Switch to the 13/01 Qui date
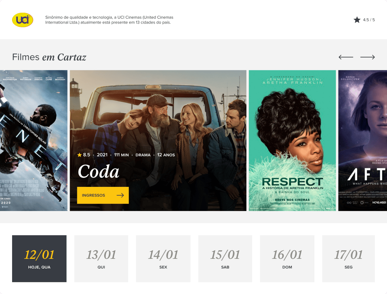 (101, 259)
